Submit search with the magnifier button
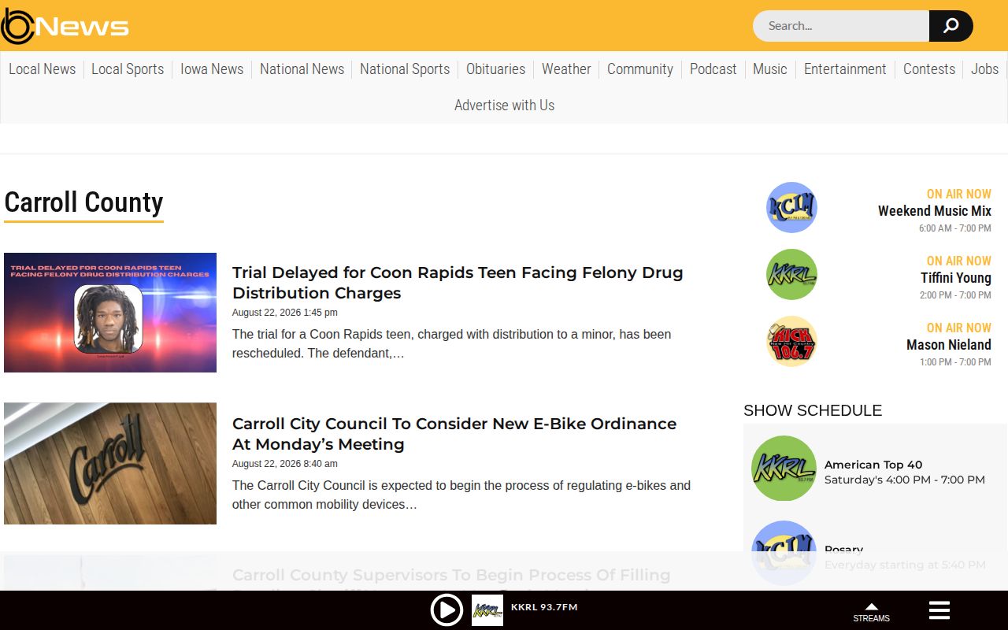This screenshot has height=630, width=1008. (951, 26)
